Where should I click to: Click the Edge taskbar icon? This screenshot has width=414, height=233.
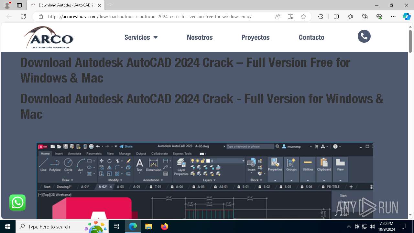133,227
